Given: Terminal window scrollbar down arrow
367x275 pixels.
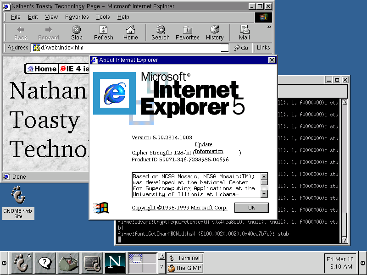Looking at the screenshot, I should 345,240.
